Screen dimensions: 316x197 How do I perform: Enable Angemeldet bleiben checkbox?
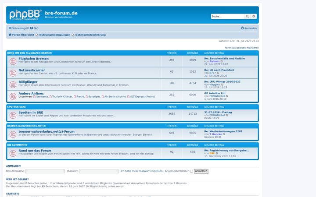(191, 171)
